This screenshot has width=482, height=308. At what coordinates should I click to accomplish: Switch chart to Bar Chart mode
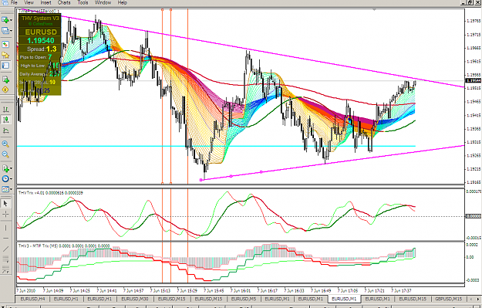pyautogui.click(x=5, y=110)
